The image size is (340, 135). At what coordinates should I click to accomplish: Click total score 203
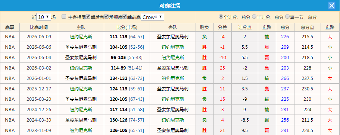point(285,68)
